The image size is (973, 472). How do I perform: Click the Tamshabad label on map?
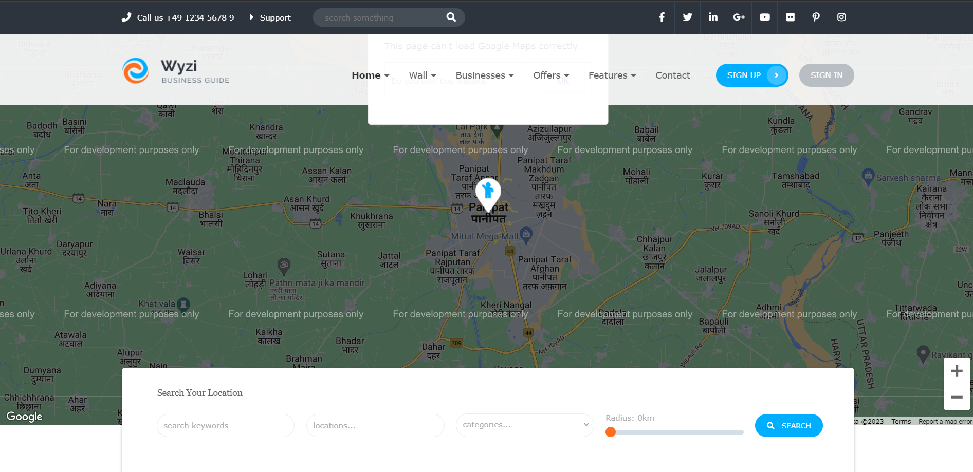click(x=796, y=180)
